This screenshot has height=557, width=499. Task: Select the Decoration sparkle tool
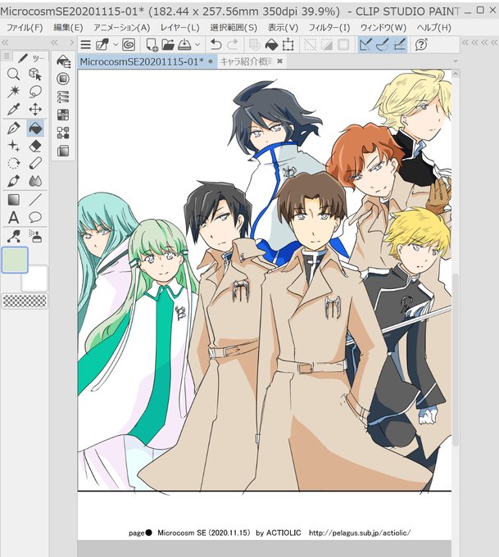pyautogui.click(x=13, y=146)
